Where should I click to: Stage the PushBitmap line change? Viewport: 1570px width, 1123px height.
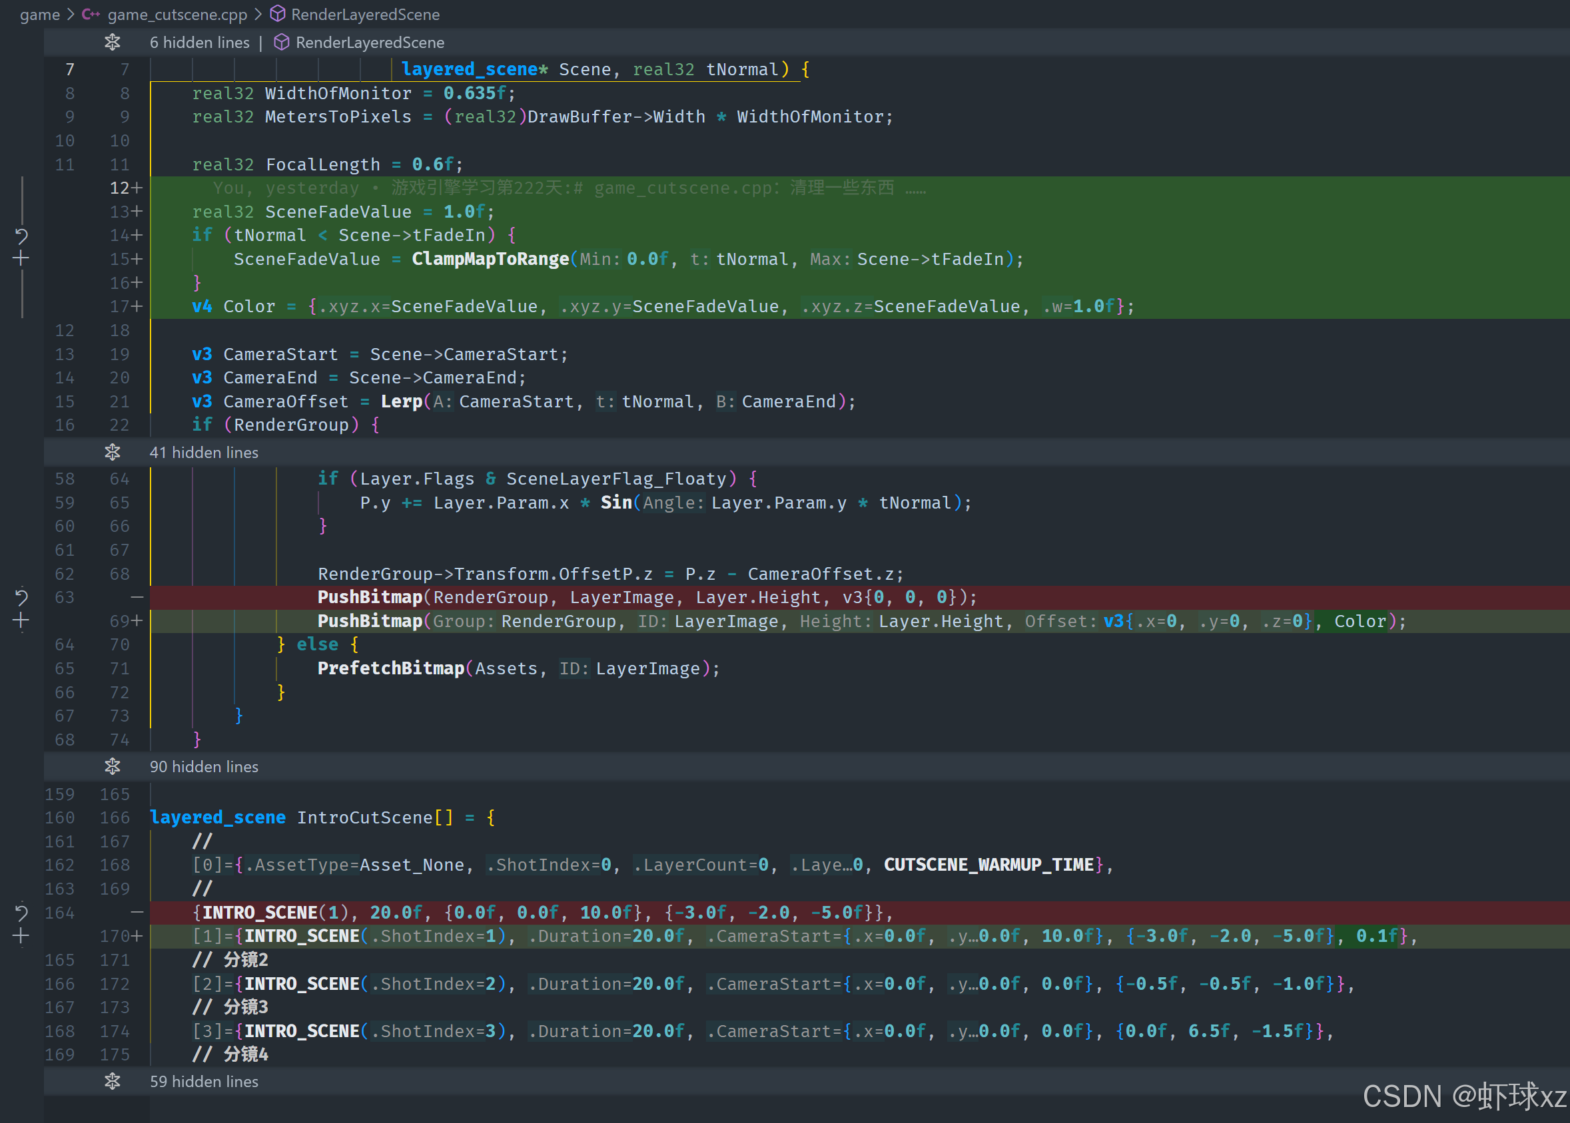pos(21,620)
